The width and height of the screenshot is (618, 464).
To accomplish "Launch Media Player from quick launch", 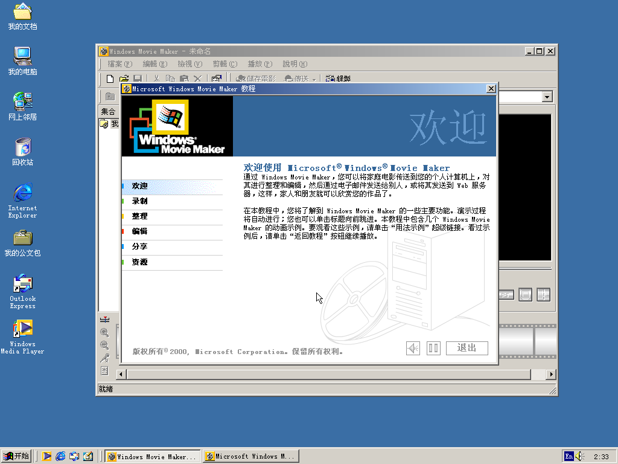I will 46,456.
